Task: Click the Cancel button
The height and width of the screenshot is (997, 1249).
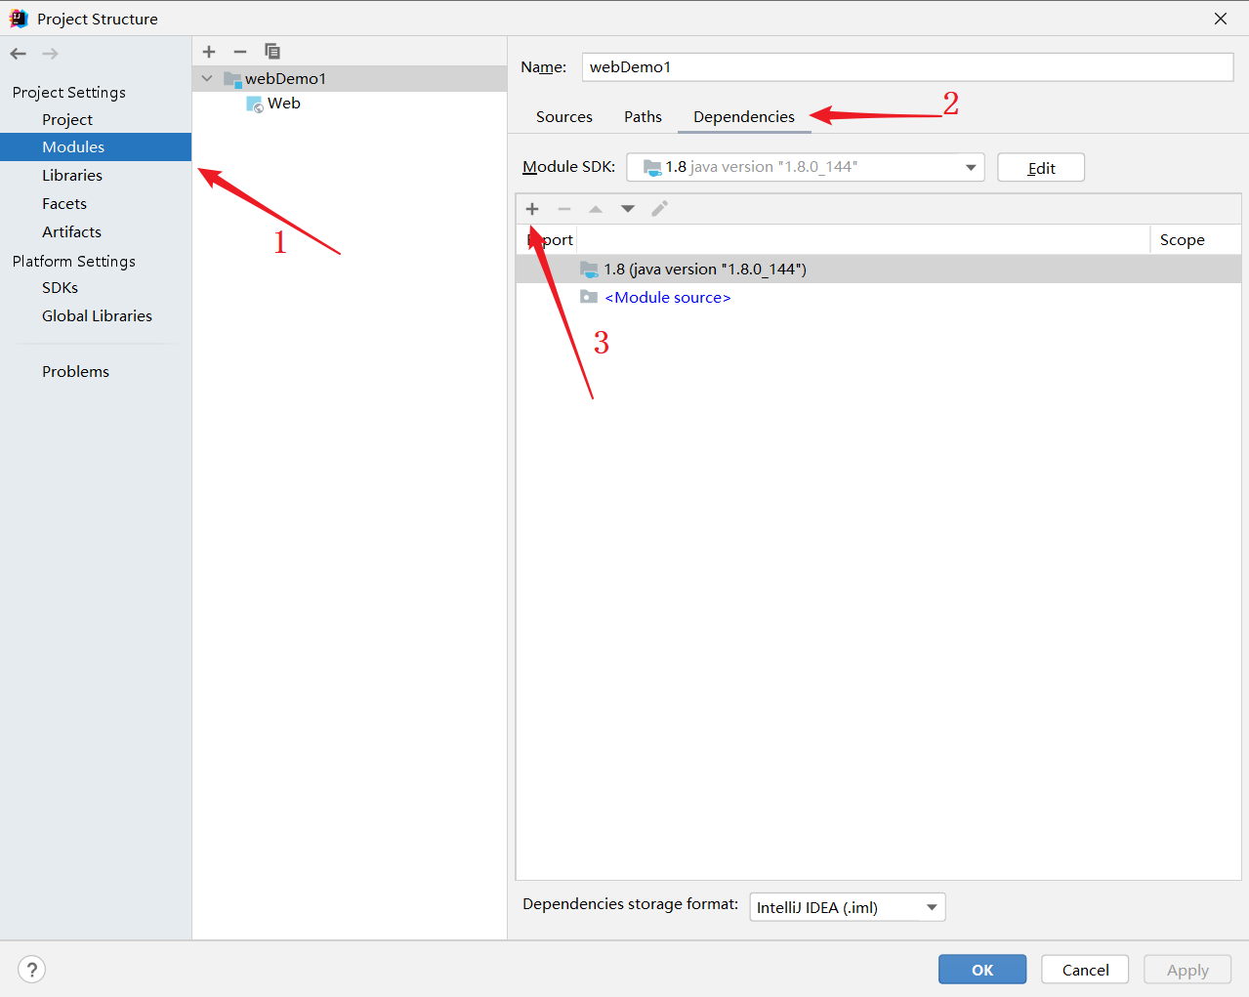Action: 1085,970
